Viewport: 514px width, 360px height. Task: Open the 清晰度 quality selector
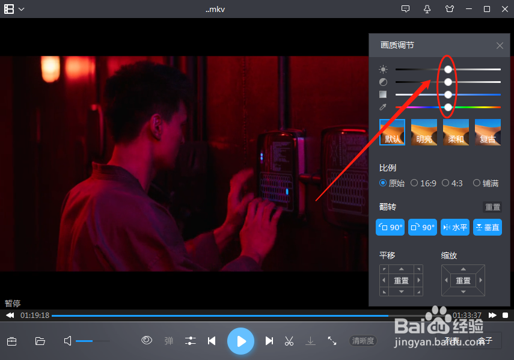(x=363, y=341)
